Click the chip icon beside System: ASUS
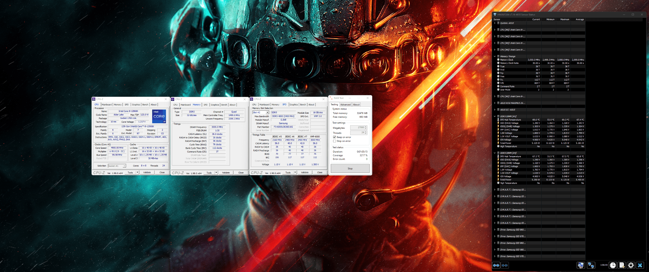649x272 pixels. click(498, 23)
